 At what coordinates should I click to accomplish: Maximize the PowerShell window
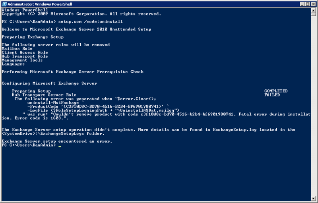(x=307, y=4)
